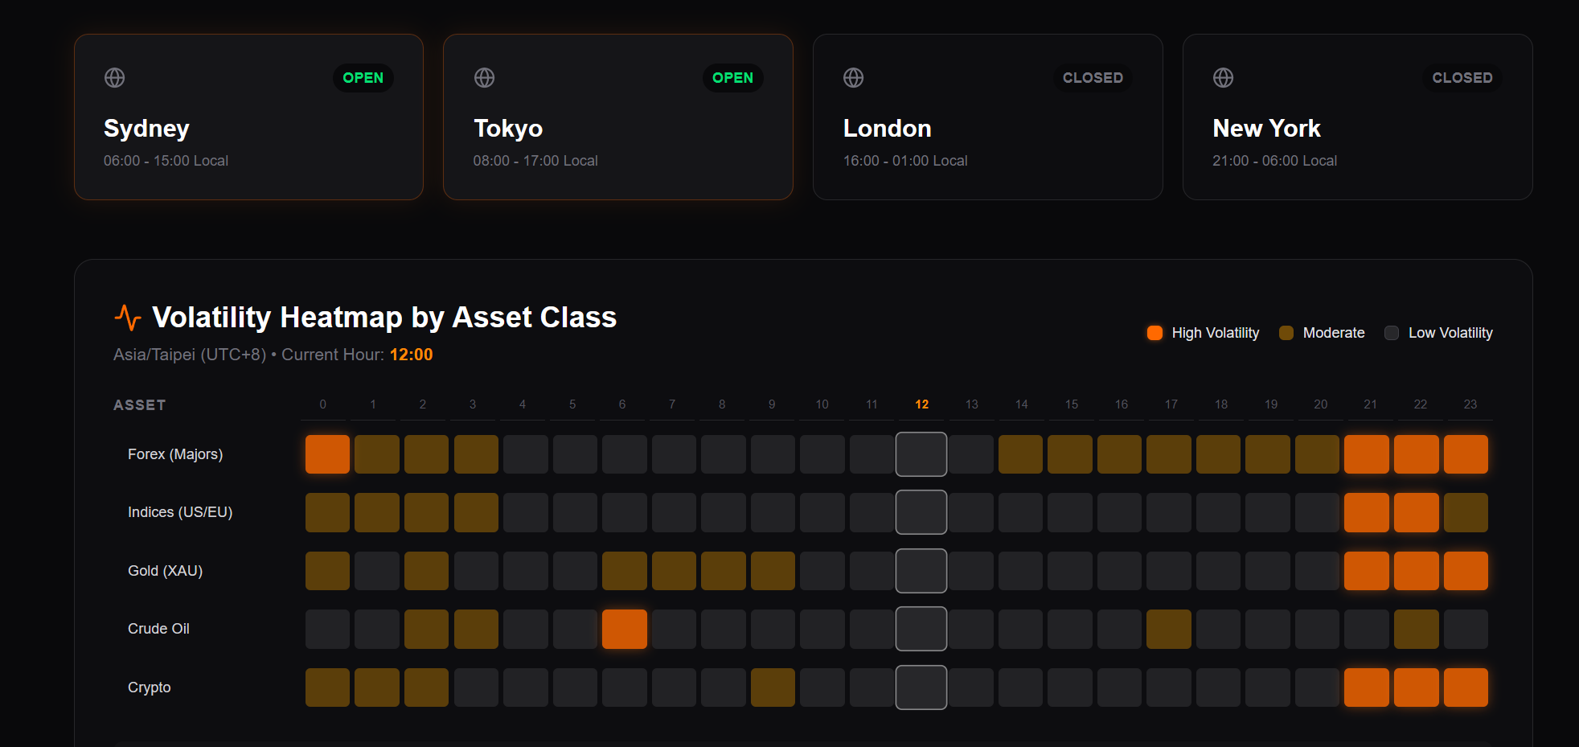Select hour 12 column header
The height and width of the screenshot is (747, 1579).
(x=921, y=404)
